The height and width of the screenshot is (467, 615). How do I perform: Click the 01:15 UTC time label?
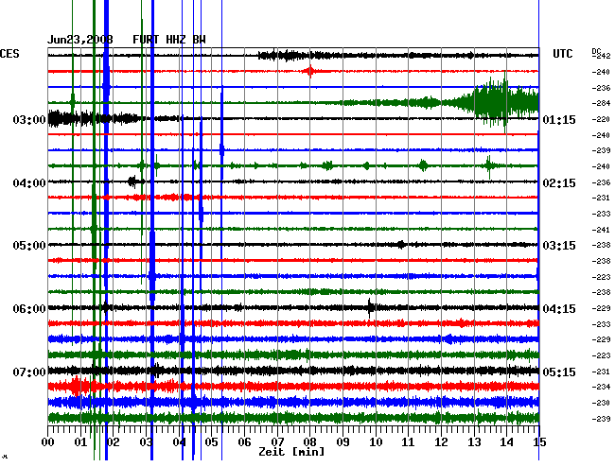click(559, 119)
